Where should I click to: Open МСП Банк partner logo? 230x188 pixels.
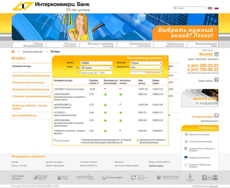click(x=63, y=177)
